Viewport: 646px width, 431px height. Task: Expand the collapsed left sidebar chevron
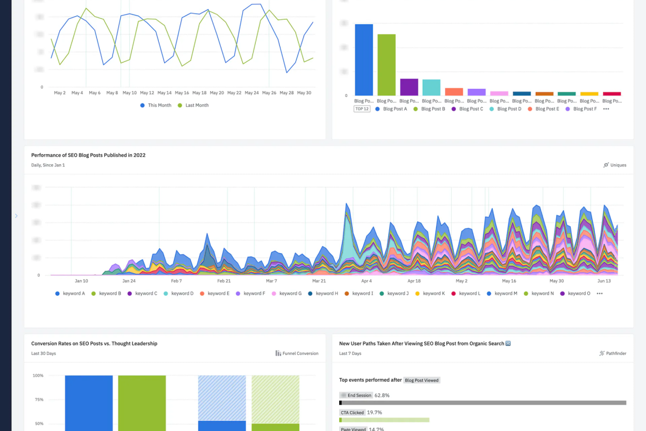coord(16,216)
